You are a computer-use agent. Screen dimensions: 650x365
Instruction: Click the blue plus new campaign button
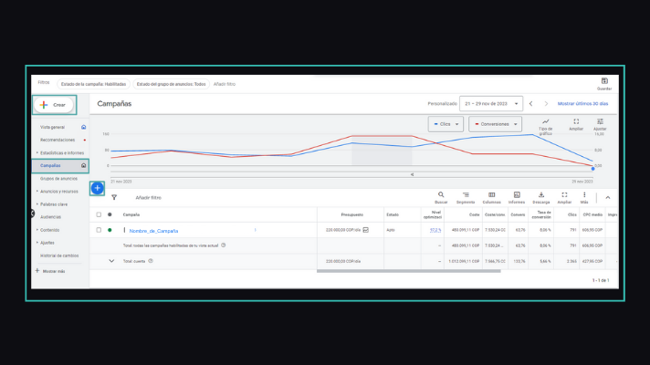click(98, 188)
